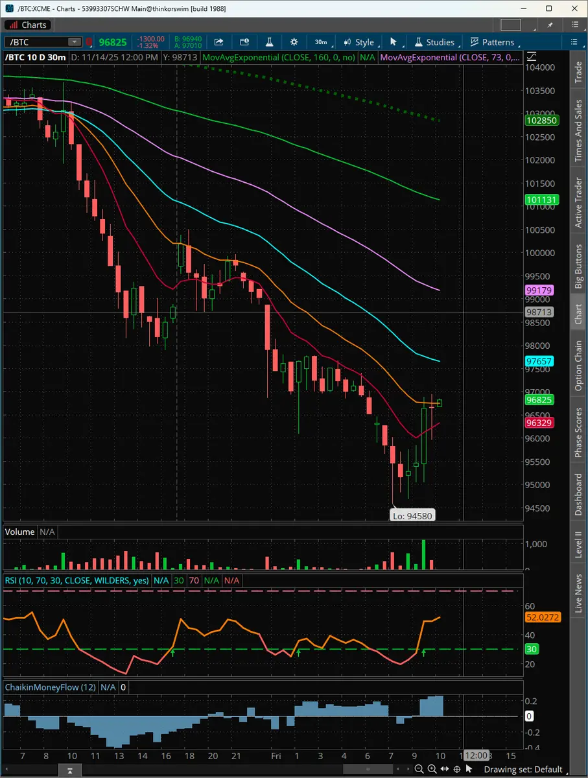Click the -1300.00 net change value
Viewport: 588px width, 778px height.
pyautogui.click(x=150, y=39)
